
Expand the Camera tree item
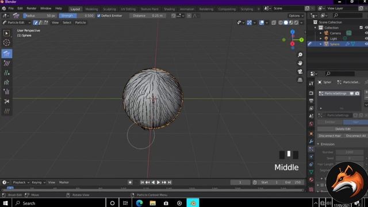click(x=321, y=33)
